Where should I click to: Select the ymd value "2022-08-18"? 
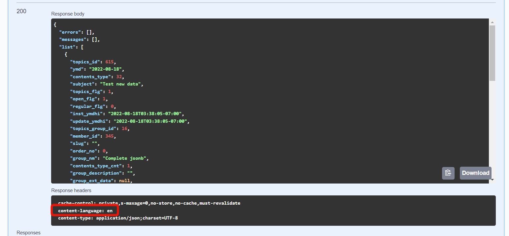[106, 69]
